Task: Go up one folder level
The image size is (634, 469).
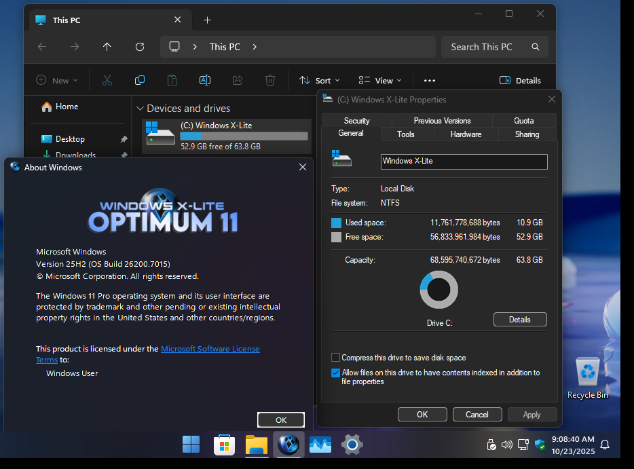Action: (107, 47)
